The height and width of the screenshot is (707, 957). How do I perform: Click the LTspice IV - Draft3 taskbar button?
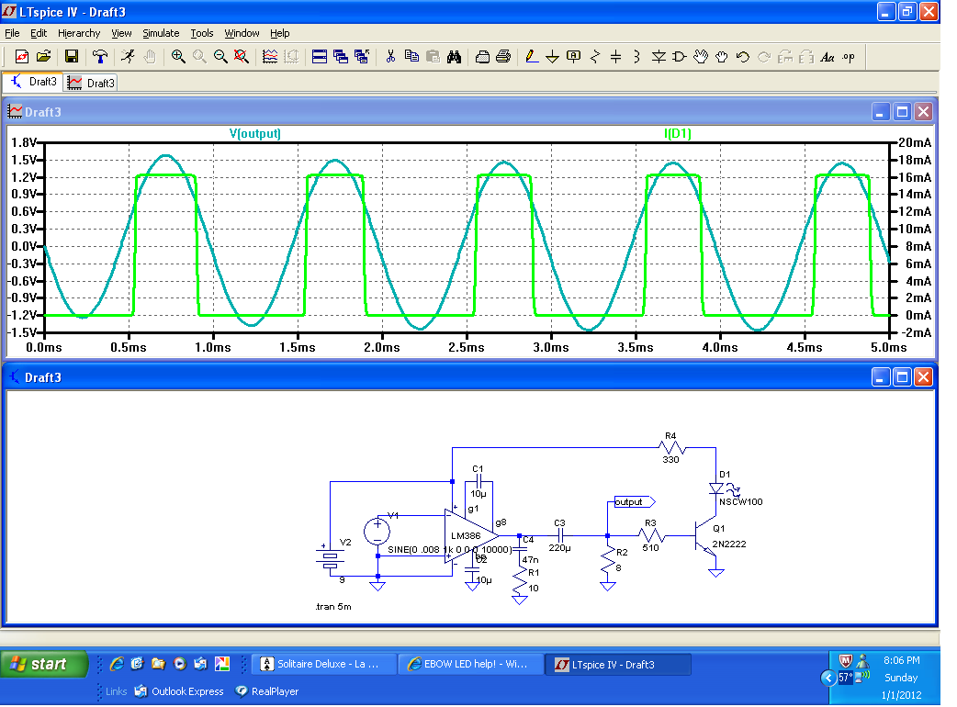tap(618, 665)
